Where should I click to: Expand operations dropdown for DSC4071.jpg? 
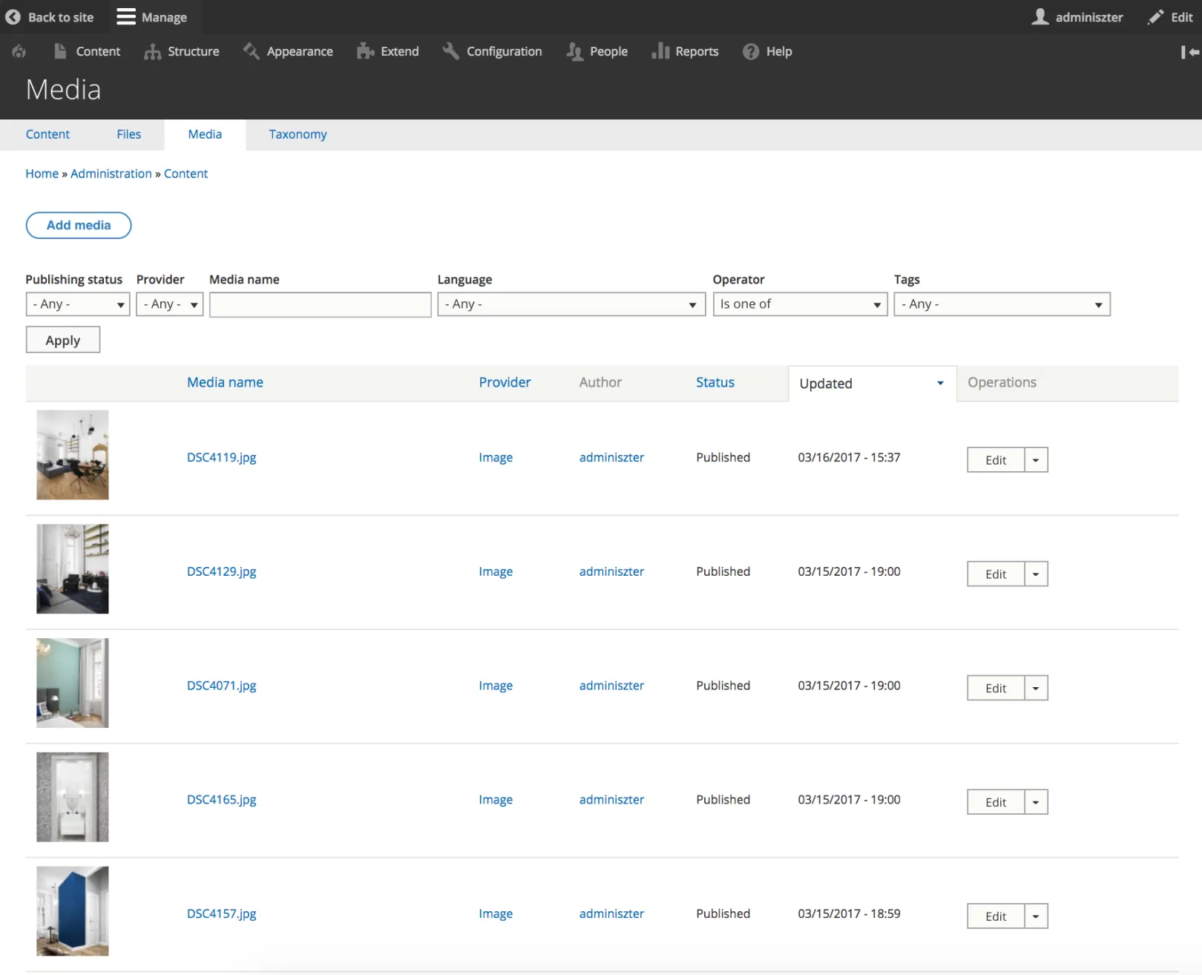(x=1036, y=689)
